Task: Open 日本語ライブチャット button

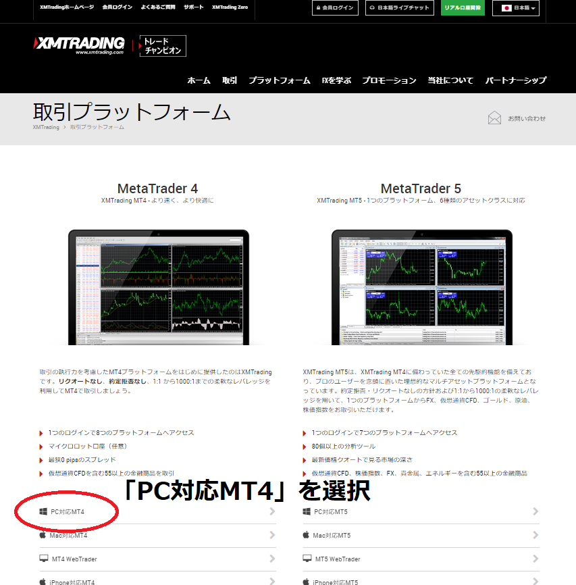Action: 400,8
